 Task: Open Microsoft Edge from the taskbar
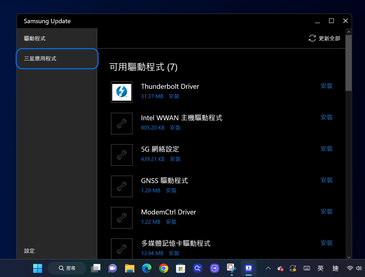[147, 268]
